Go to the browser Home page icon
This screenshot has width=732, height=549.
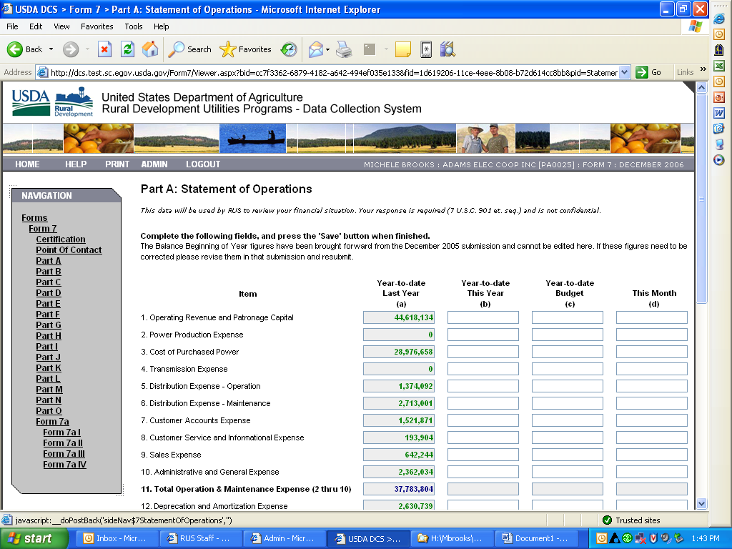coord(150,49)
